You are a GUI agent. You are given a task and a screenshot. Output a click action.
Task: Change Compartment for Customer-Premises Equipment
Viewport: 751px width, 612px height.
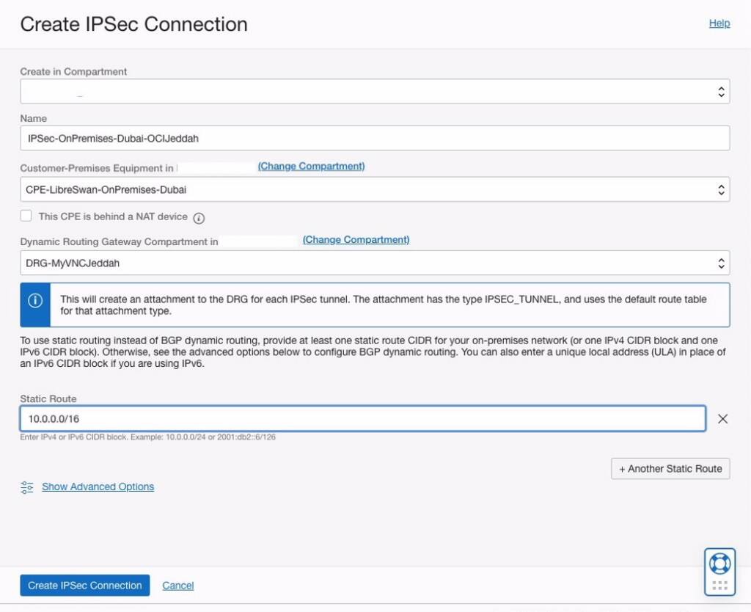point(310,166)
